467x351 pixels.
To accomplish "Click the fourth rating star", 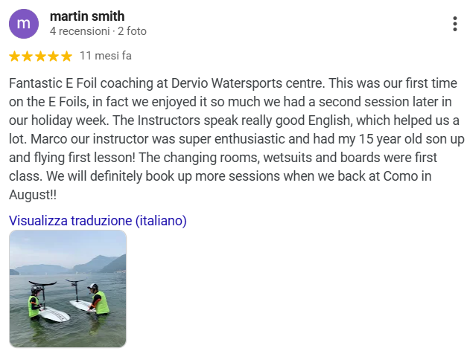I will click(x=53, y=56).
